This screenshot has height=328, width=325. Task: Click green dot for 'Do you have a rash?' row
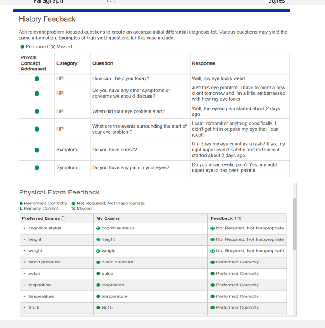tap(37, 150)
